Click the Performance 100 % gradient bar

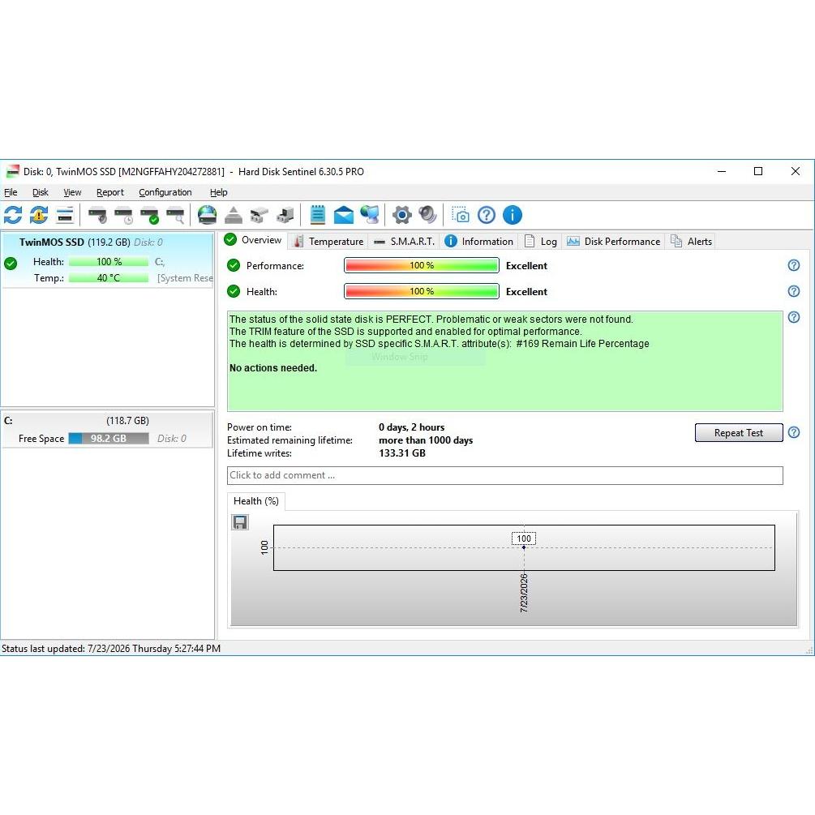(x=422, y=265)
